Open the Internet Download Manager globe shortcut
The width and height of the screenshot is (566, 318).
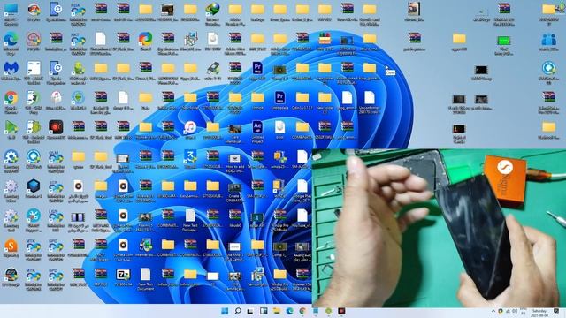212,10
